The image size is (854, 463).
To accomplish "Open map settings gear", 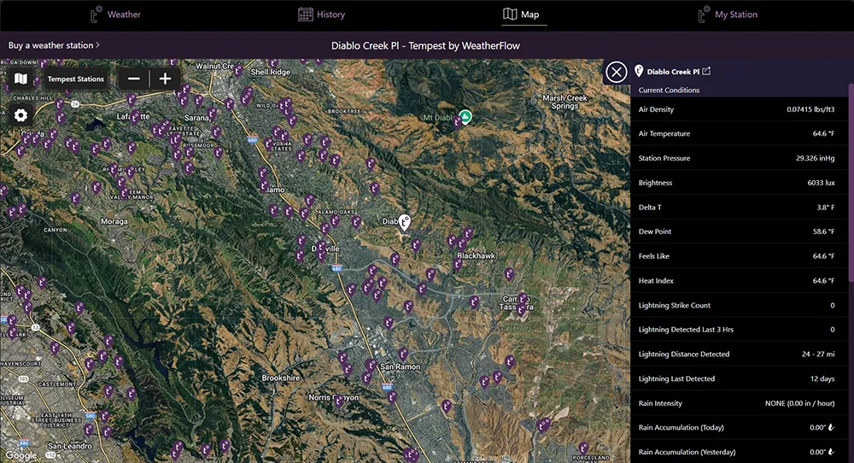I will (21, 115).
